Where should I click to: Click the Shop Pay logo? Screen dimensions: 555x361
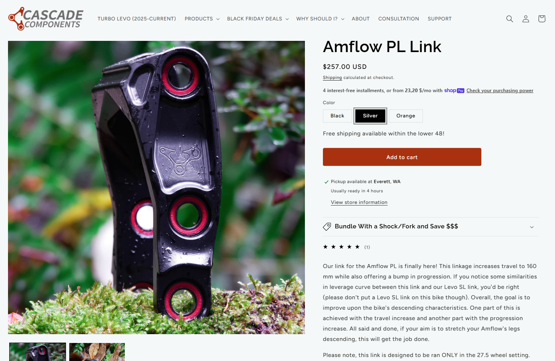[x=454, y=91]
